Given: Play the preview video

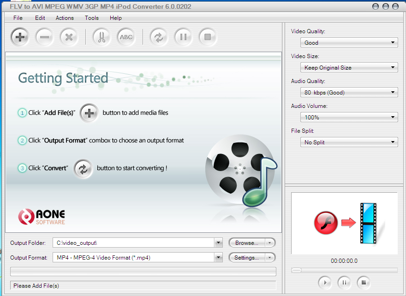Looking at the screenshot, I should click(325, 283).
